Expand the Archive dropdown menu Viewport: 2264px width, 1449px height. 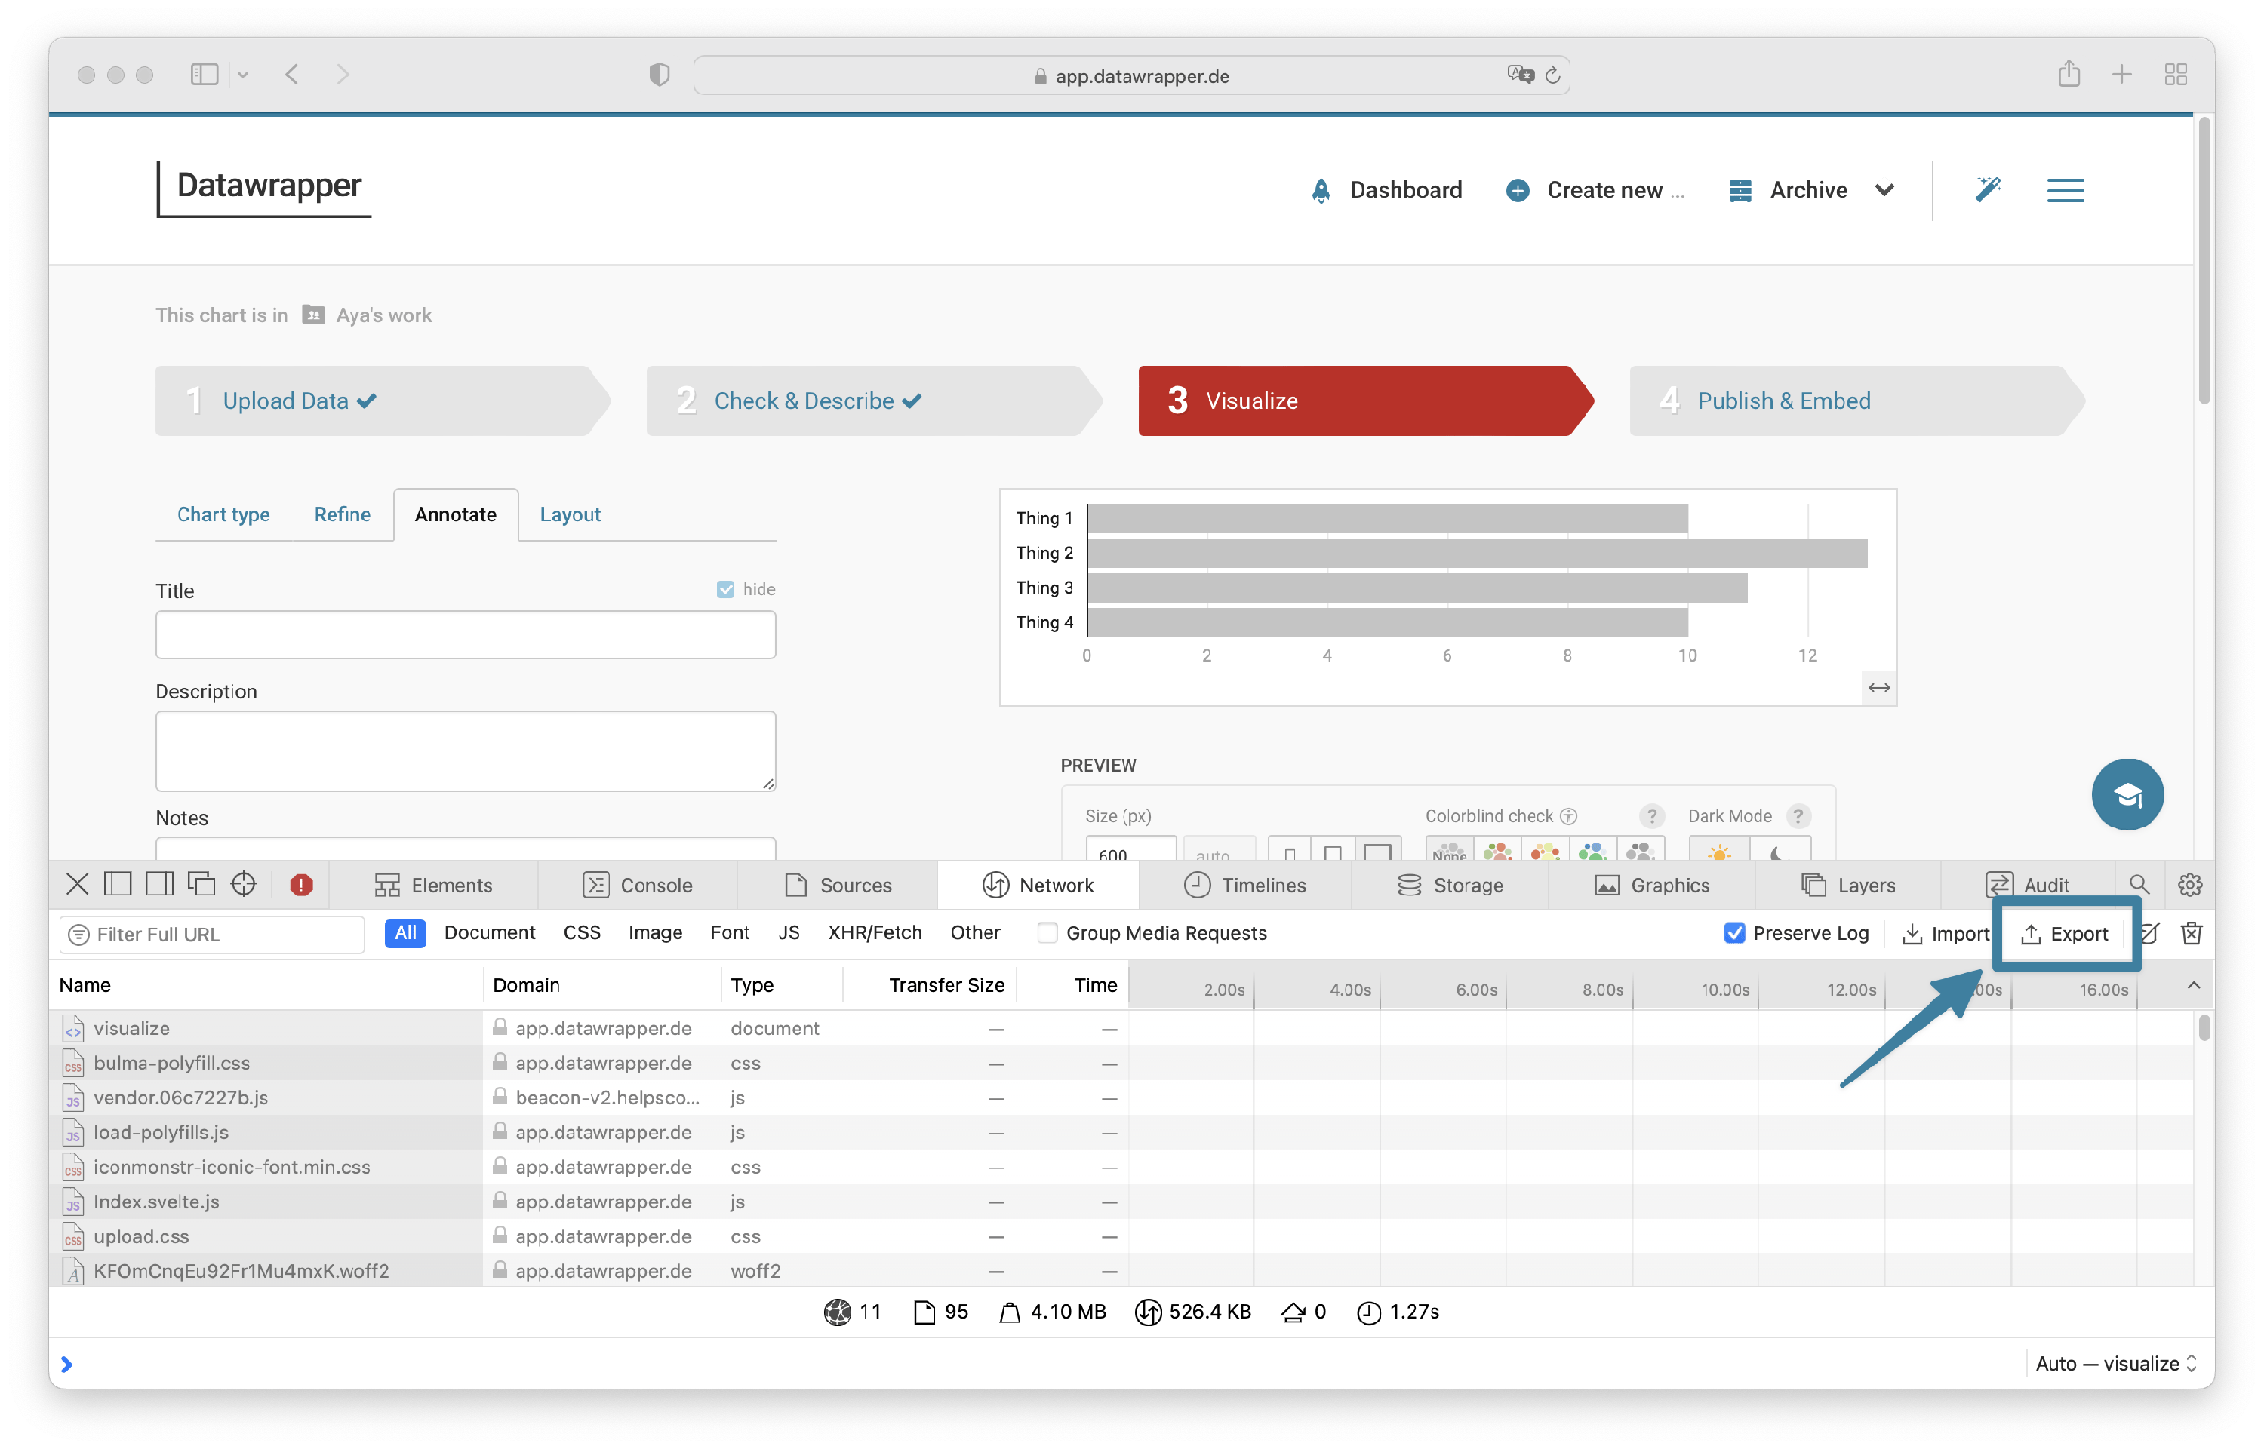click(x=1884, y=190)
